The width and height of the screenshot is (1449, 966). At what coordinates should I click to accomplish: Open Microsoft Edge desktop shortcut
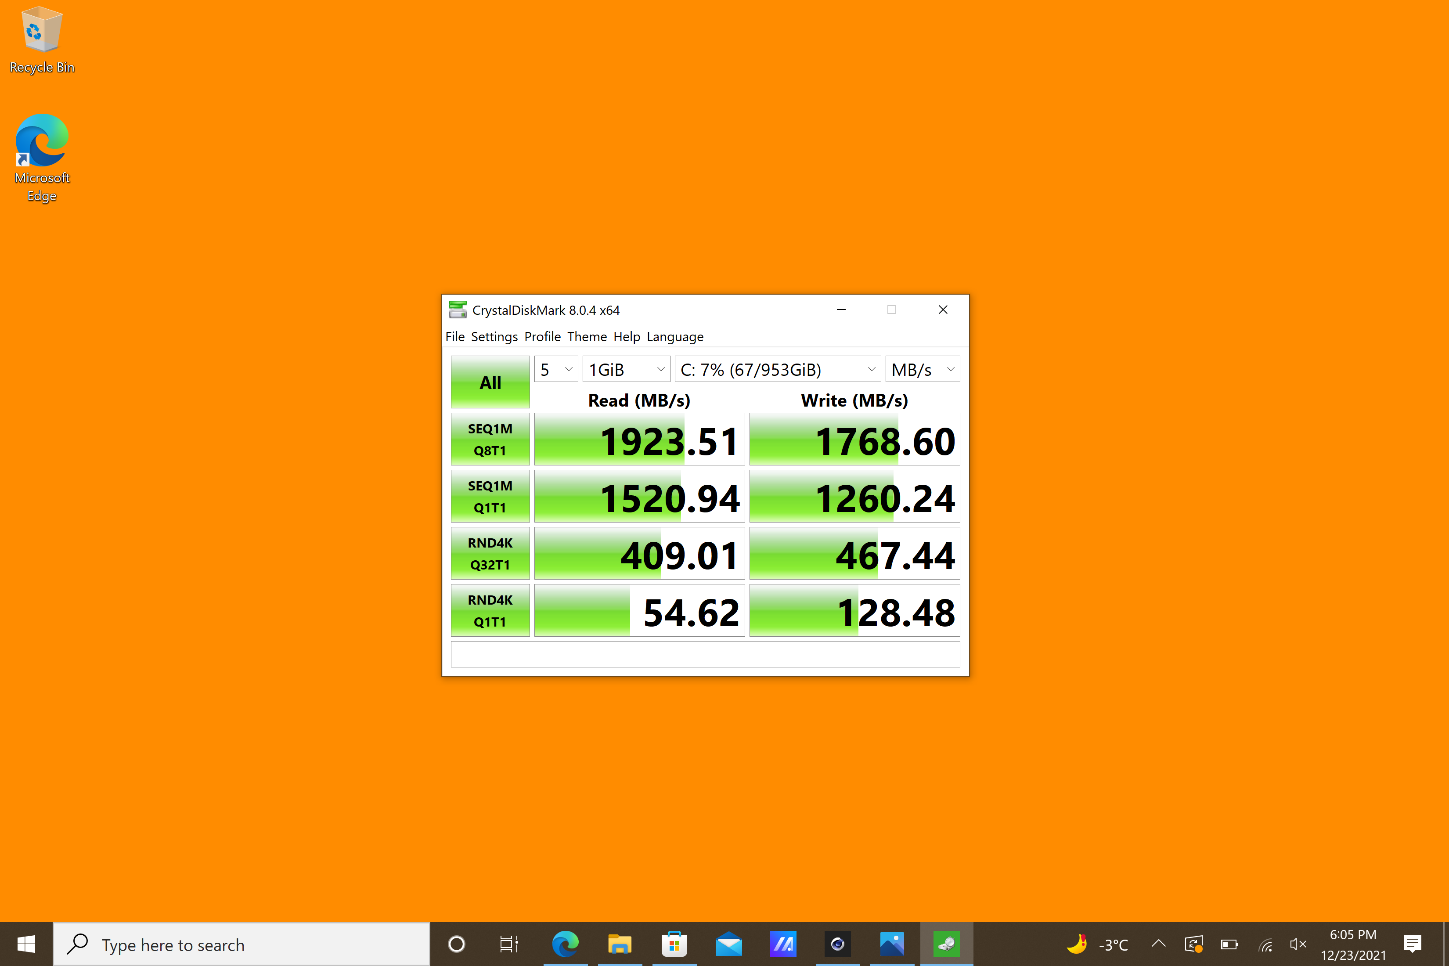(x=42, y=157)
